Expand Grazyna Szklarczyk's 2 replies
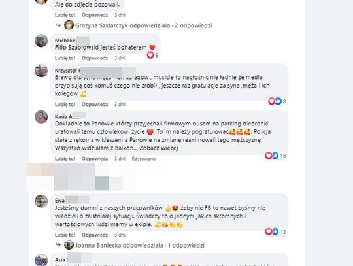The width and height of the screenshot is (353, 266). pyautogui.click(x=143, y=25)
